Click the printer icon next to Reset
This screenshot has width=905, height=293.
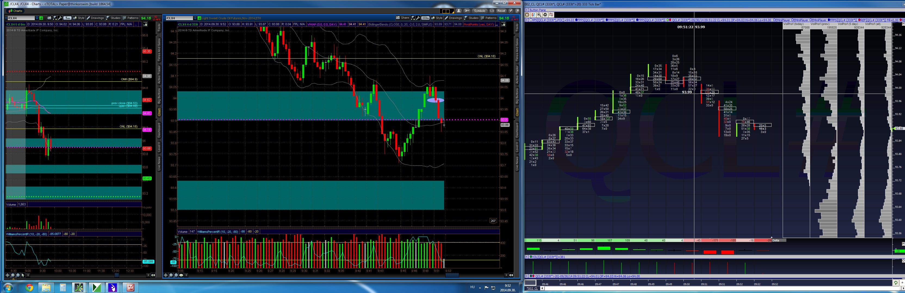[x=492, y=11]
